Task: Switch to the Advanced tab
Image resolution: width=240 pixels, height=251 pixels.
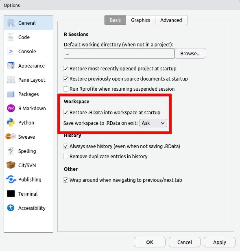Action: 171,20
